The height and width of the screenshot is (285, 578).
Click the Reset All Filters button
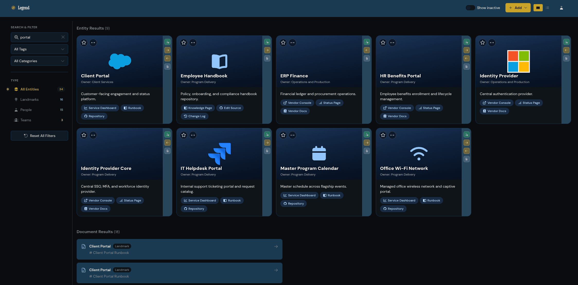(x=39, y=136)
